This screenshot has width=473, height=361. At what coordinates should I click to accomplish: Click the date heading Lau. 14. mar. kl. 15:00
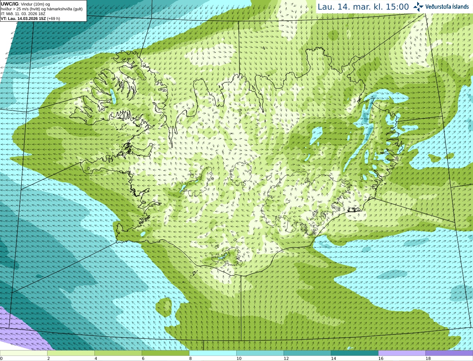[363, 7]
